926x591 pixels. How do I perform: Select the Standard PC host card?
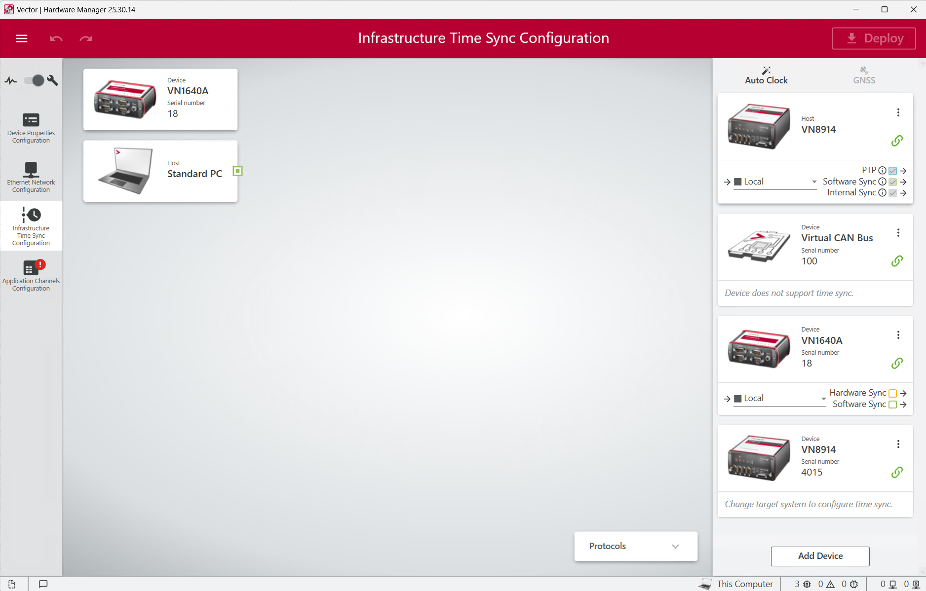tap(160, 171)
